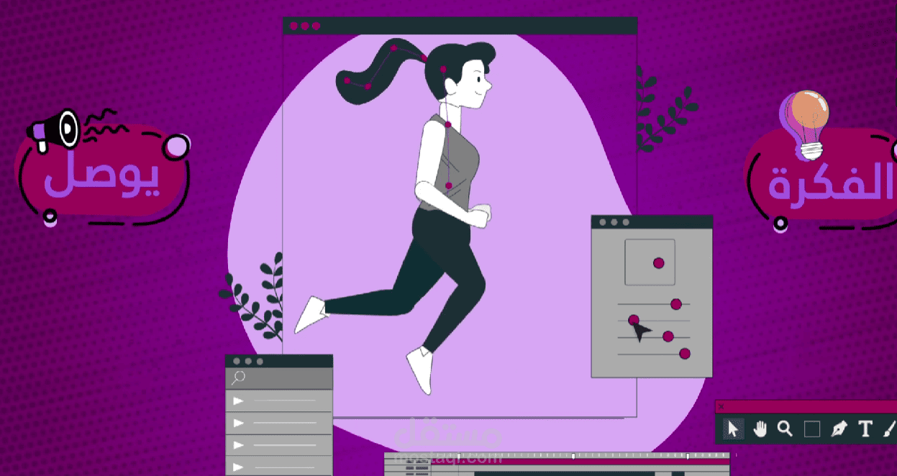Play the second row in list panel

tap(239, 423)
